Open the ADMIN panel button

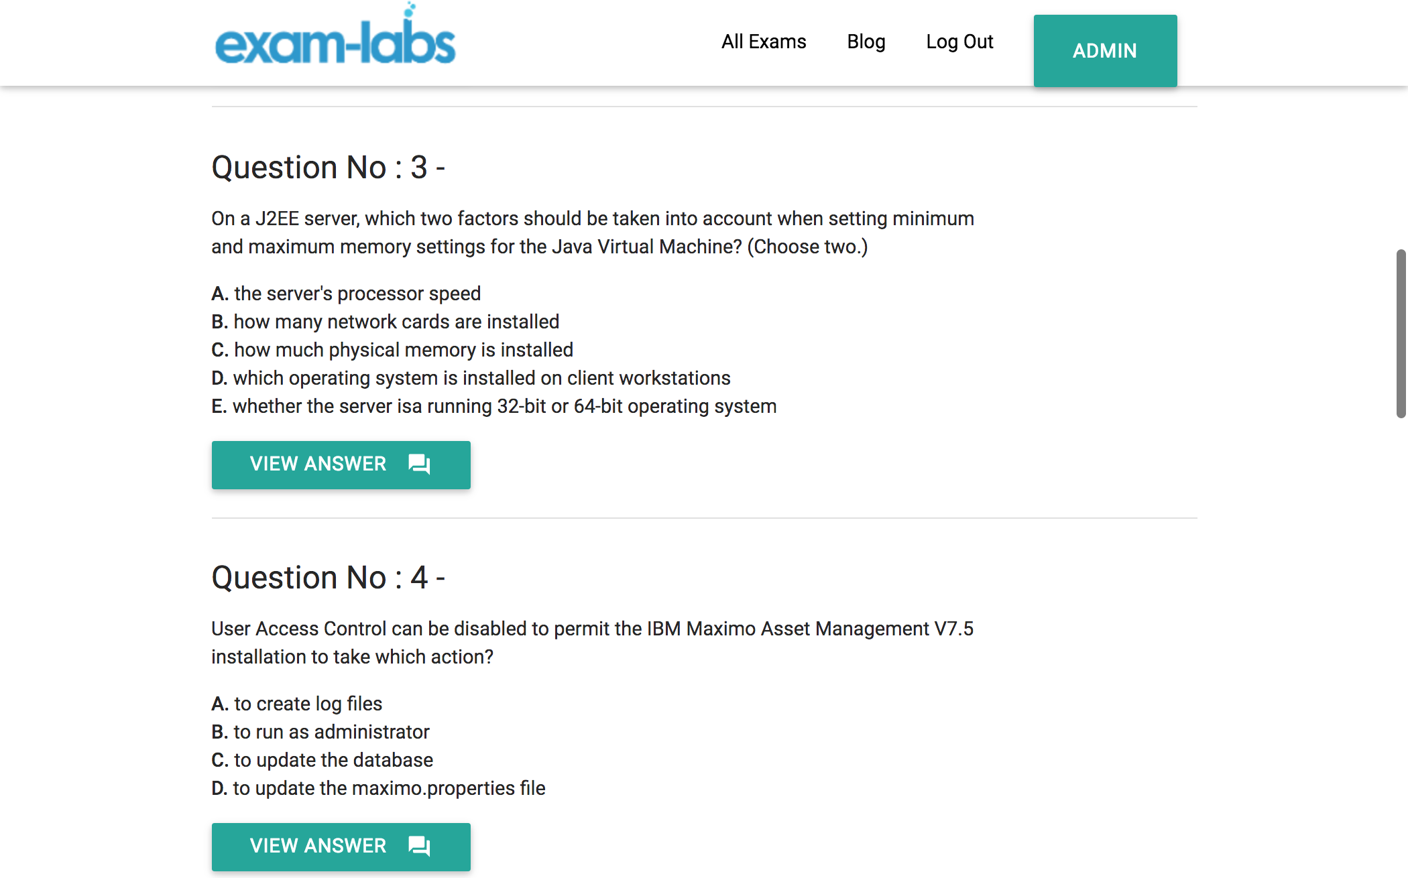[1105, 51]
